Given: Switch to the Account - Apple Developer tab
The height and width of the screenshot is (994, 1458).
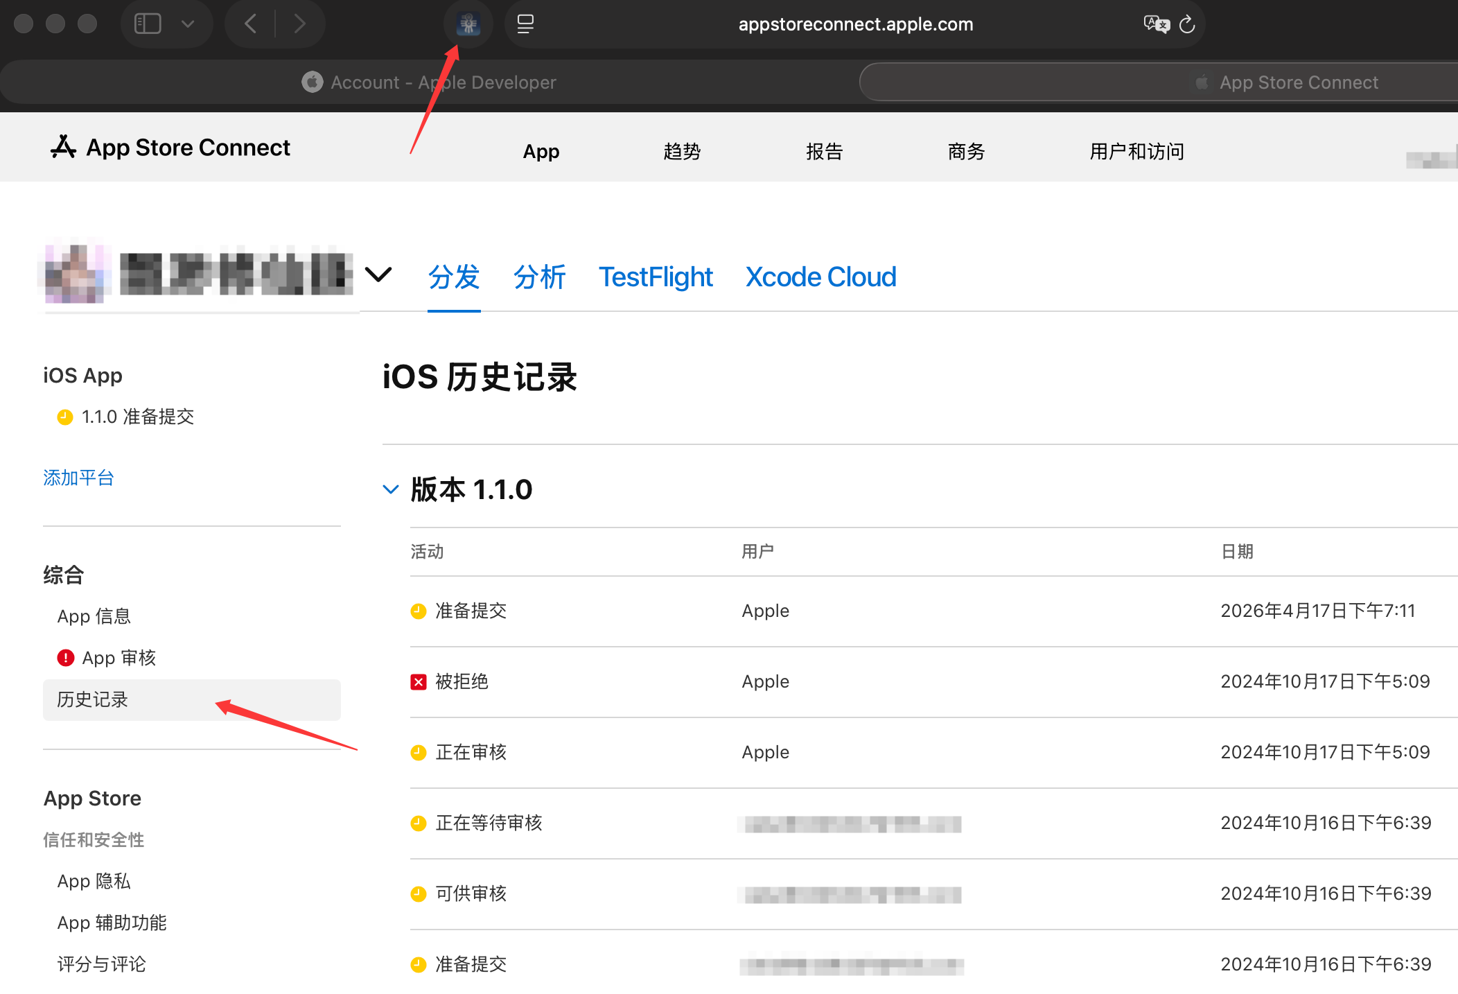Looking at the screenshot, I should coord(429,82).
